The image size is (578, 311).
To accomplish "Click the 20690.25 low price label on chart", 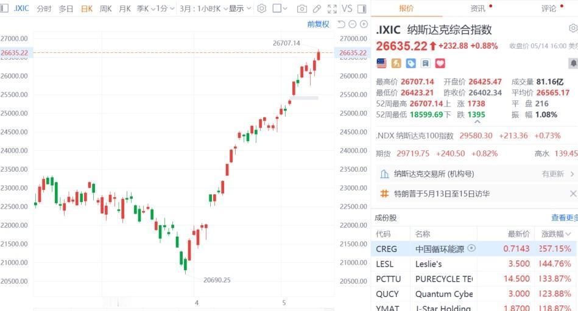I will (217, 280).
